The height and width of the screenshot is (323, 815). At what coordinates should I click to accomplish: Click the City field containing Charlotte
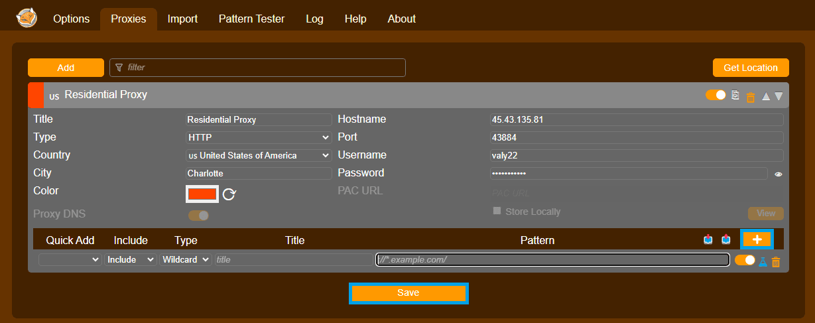pyautogui.click(x=259, y=173)
